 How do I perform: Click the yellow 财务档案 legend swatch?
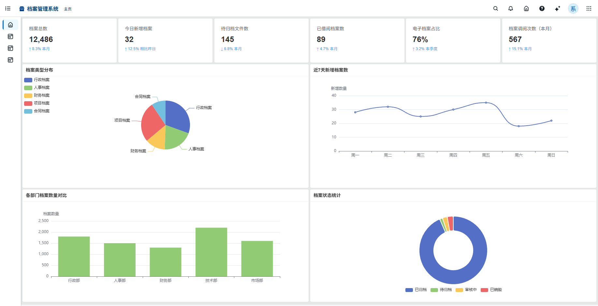pos(28,95)
